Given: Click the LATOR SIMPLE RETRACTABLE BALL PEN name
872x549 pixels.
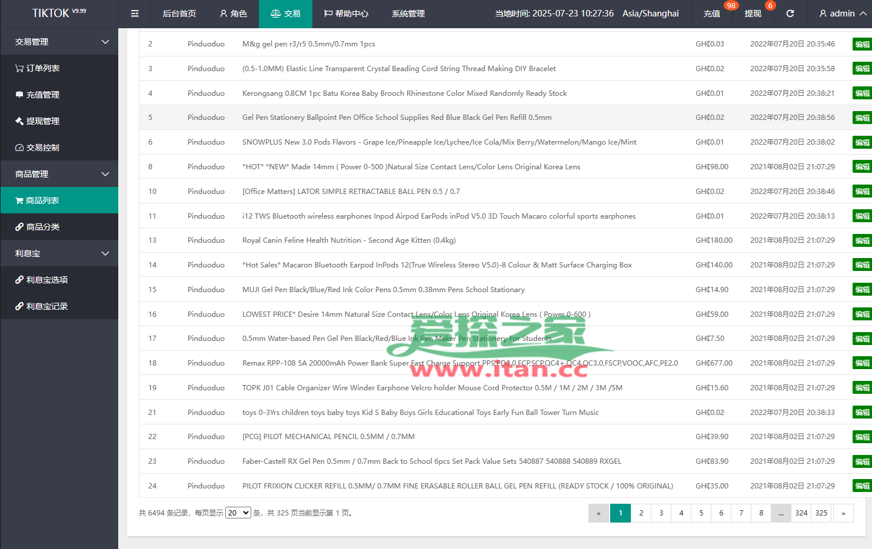Looking at the screenshot, I should pos(351,192).
